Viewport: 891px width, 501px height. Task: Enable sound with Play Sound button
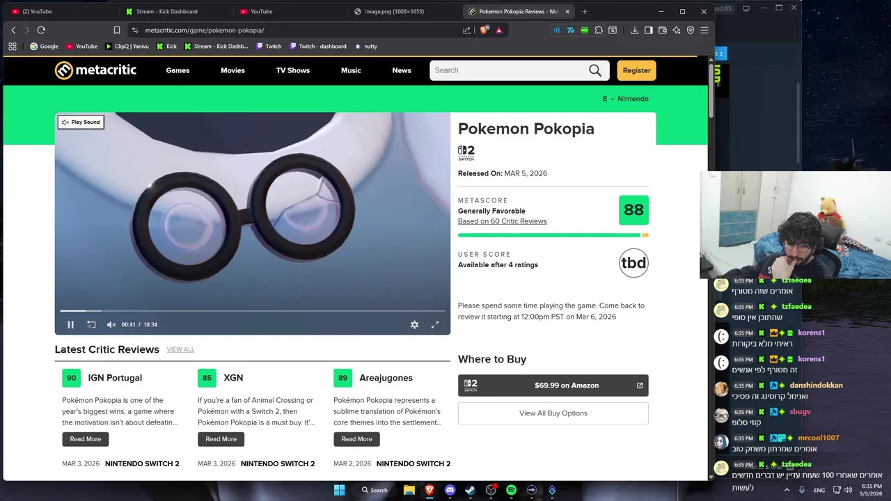click(81, 122)
